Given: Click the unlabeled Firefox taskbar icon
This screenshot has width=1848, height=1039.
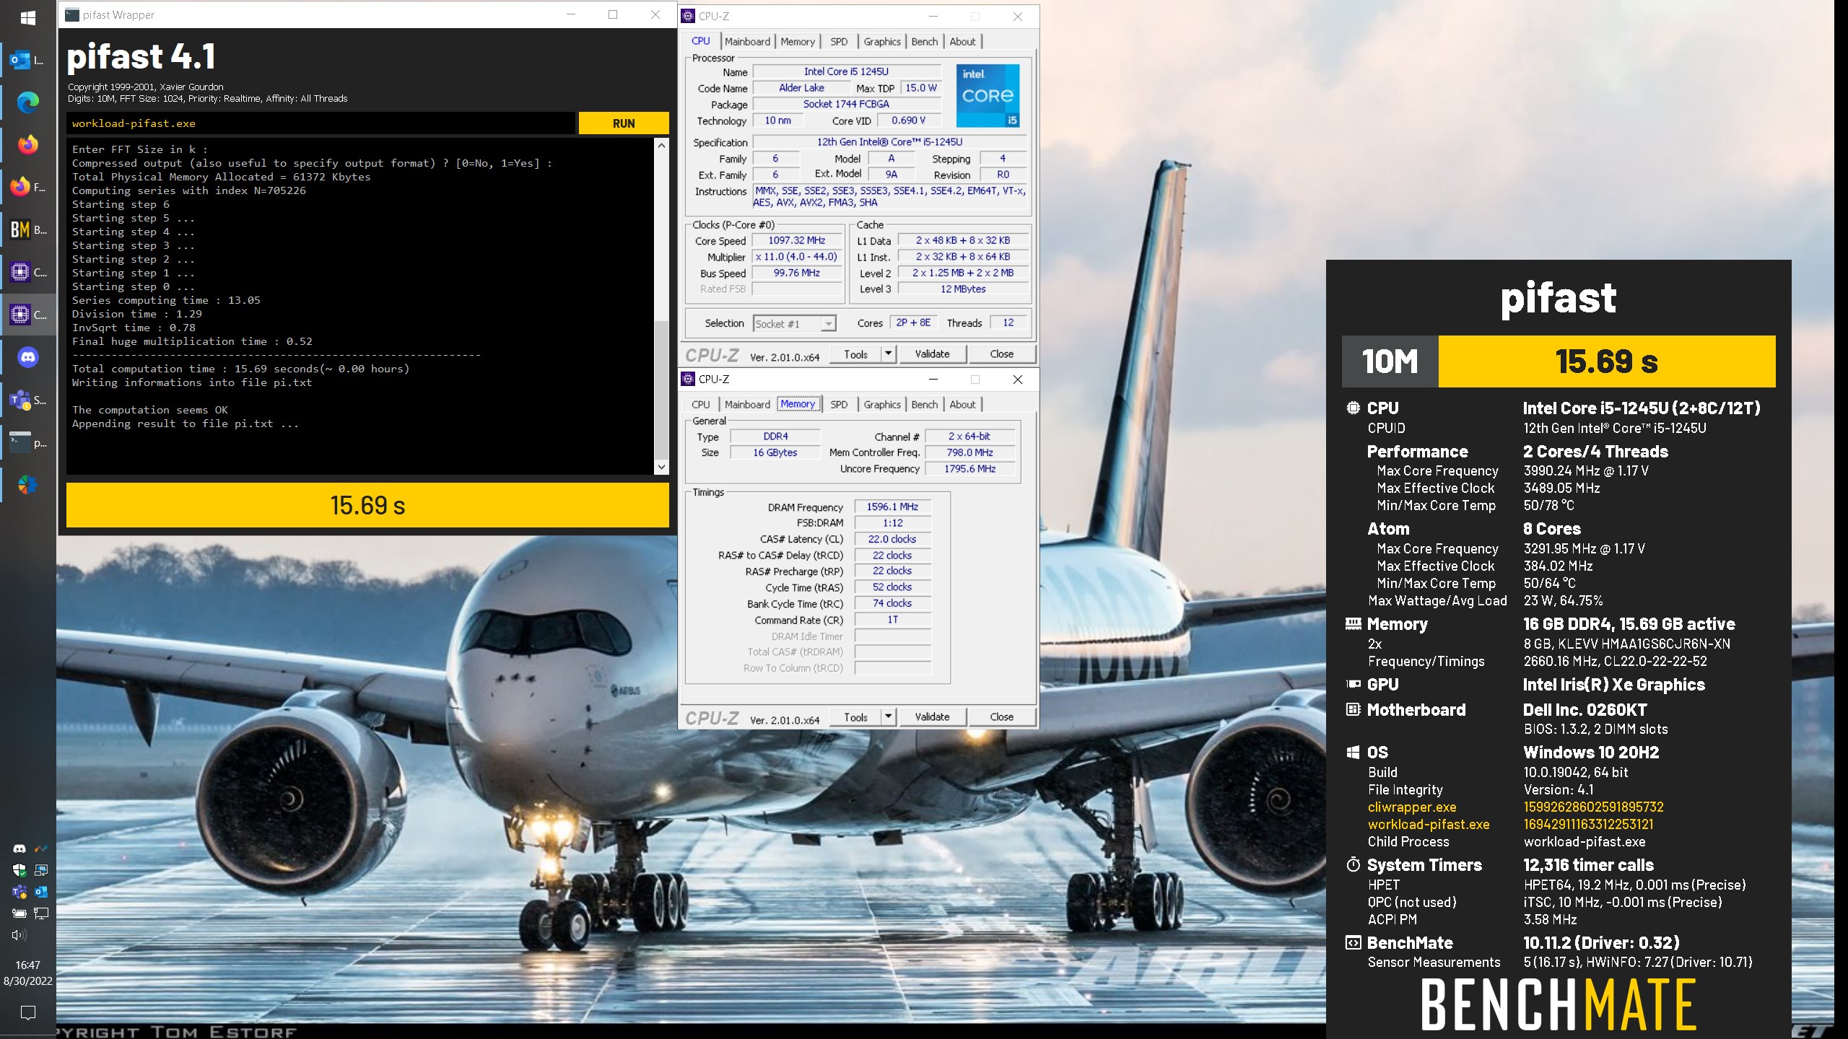Looking at the screenshot, I should point(28,144).
